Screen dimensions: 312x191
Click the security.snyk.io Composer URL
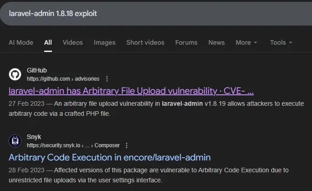[73, 145]
